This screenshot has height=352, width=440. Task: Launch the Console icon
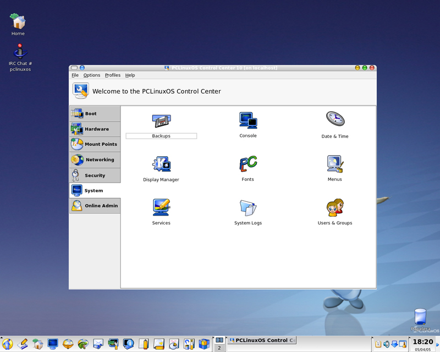(x=248, y=120)
